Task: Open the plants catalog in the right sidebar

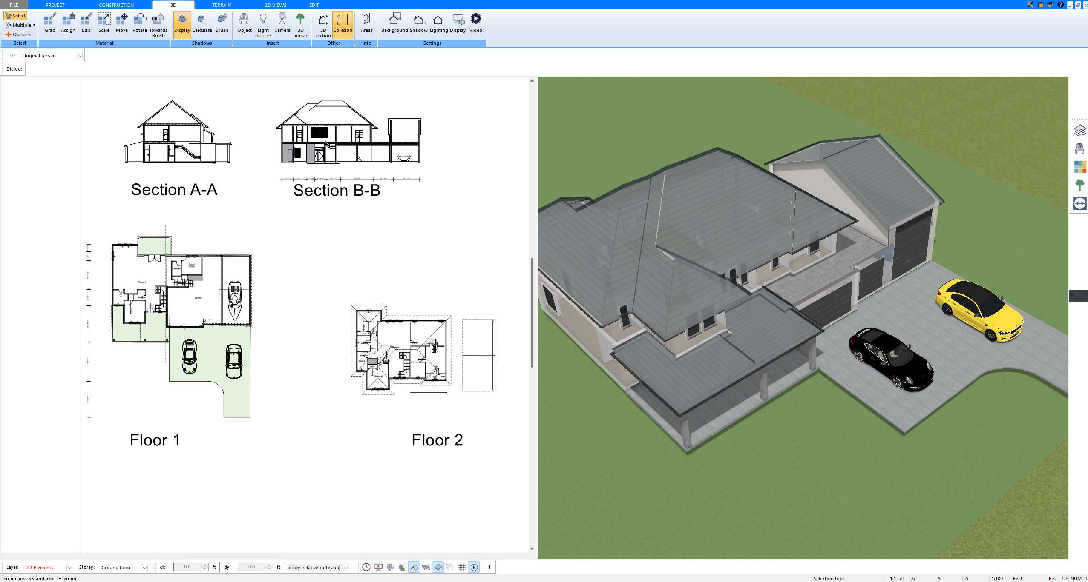Action: [x=1080, y=185]
